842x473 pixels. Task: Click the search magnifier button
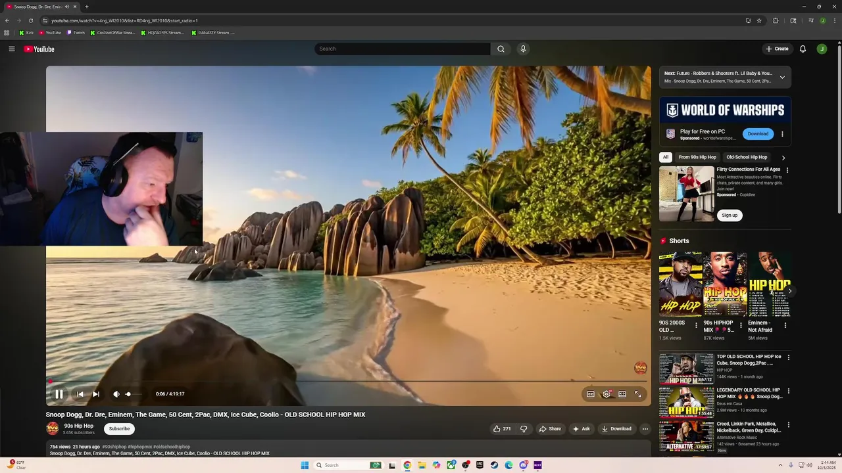(x=501, y=49)
